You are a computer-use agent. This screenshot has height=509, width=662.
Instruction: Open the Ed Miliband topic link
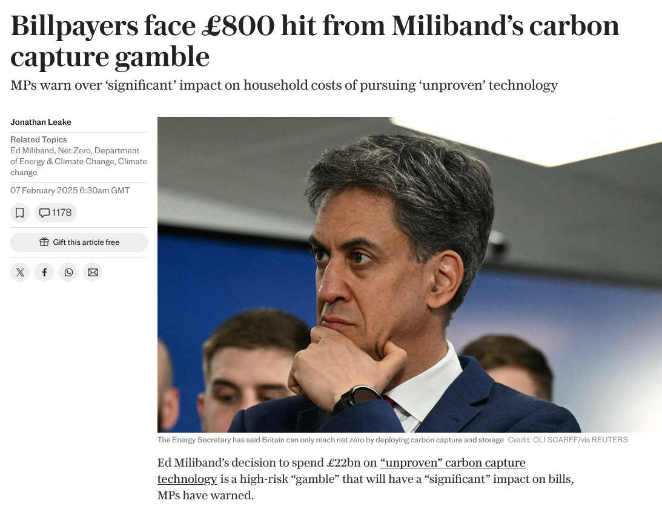[x=32, y=150]
